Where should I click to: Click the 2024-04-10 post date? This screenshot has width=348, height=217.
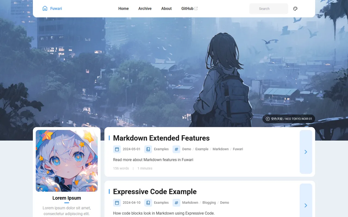(132, 203)
